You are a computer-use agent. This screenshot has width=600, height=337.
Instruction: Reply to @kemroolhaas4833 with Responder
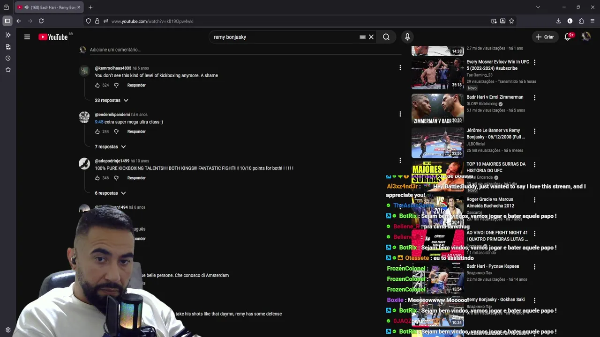(x=136, y=85)
